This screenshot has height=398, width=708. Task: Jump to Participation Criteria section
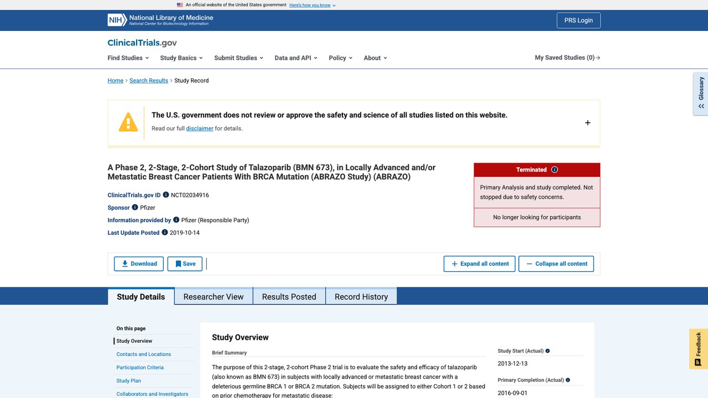tap(140, 368)
